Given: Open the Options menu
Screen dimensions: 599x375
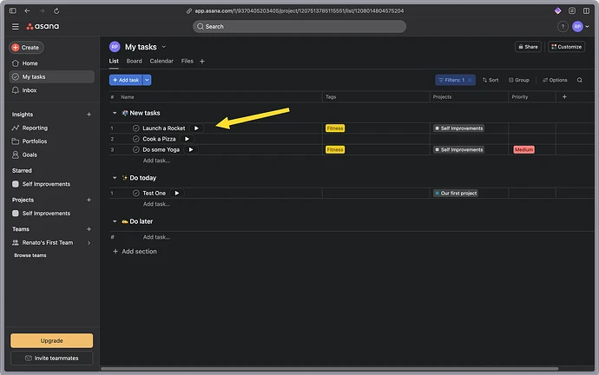Looking at the screenshot, I should click(x=555, y=80).
